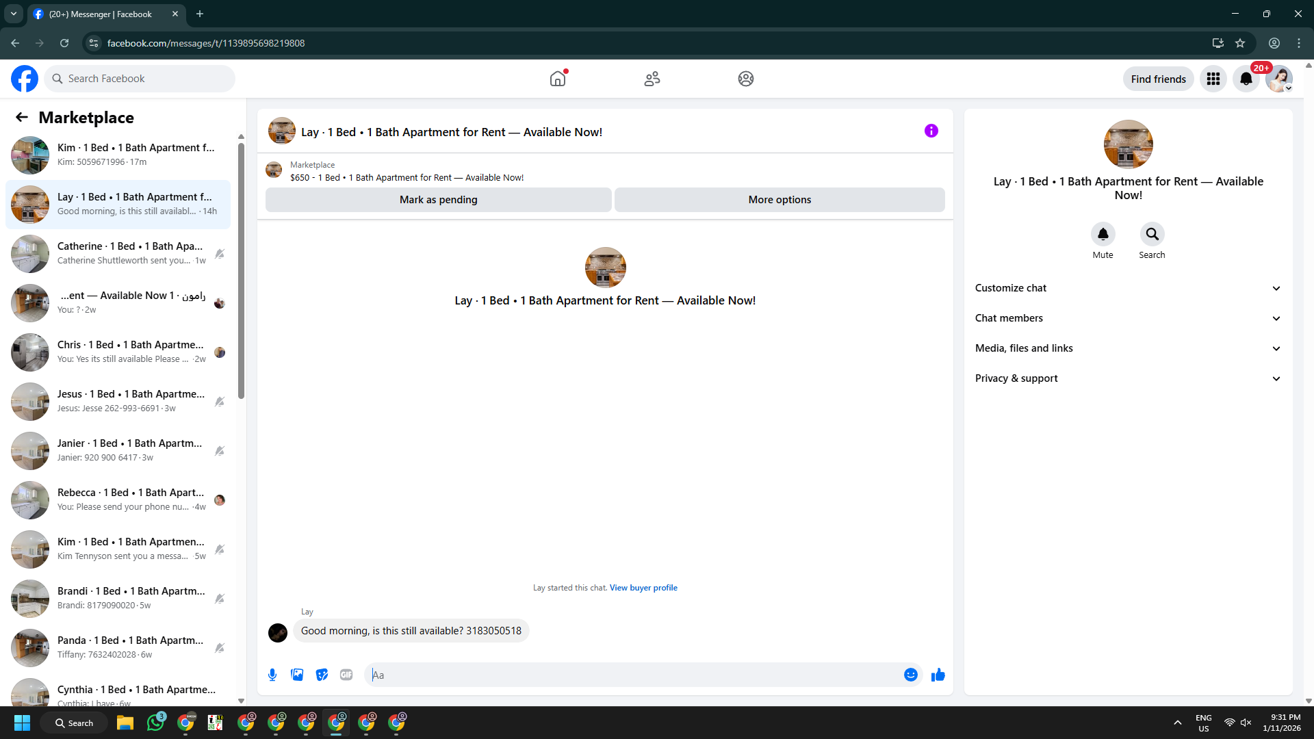
Task: Expand the Privacy & support section
Action: 1128,378
